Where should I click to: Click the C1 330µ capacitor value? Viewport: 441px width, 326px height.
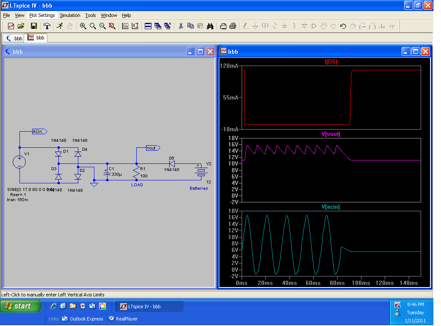116,174
